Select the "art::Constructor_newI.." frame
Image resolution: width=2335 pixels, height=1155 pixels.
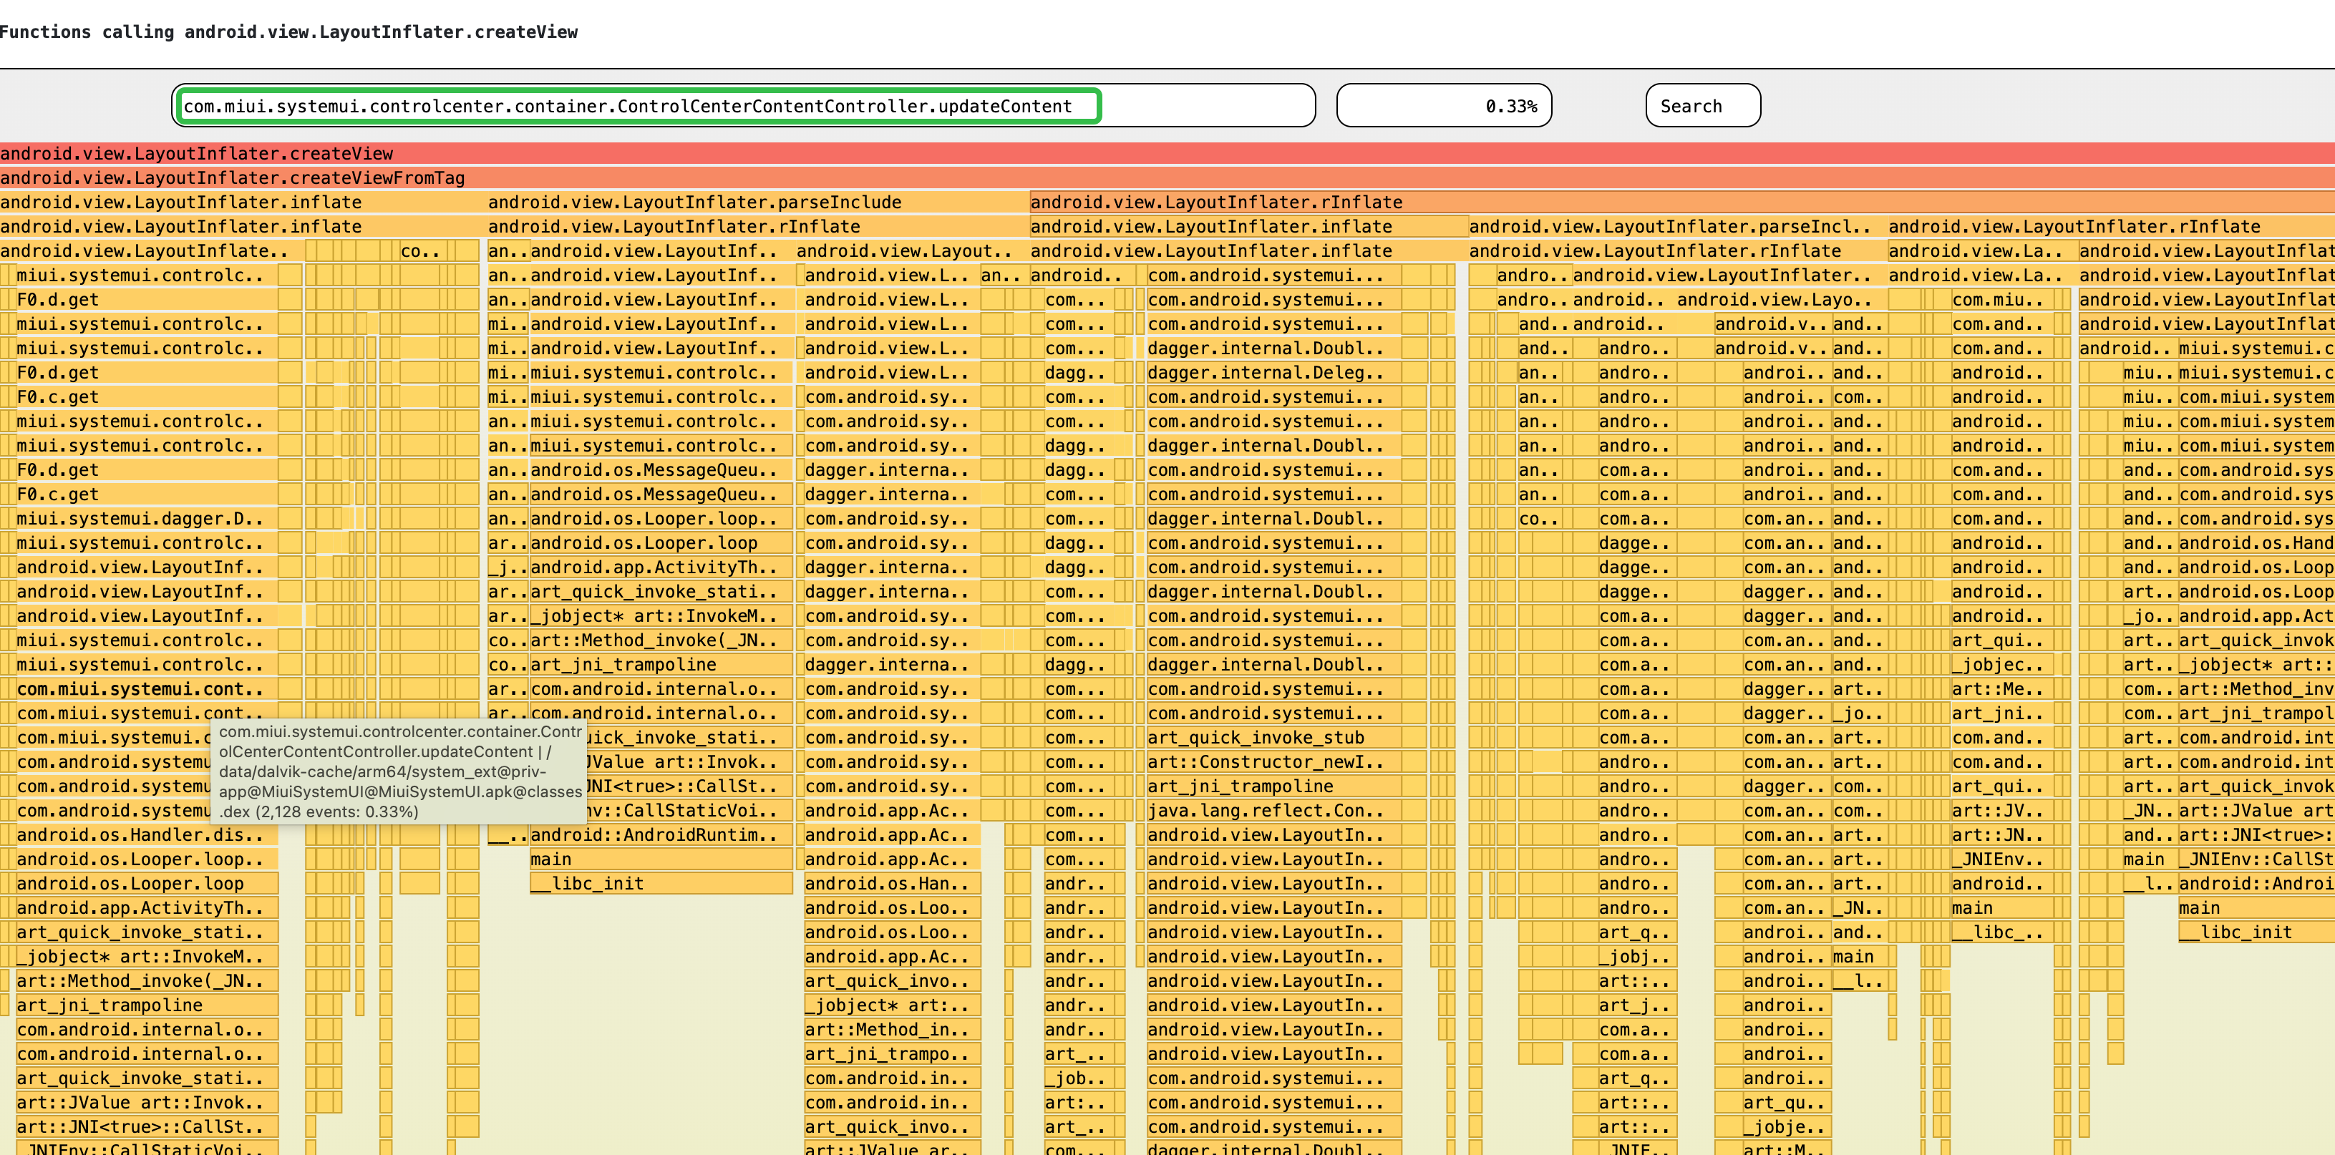1273,762
